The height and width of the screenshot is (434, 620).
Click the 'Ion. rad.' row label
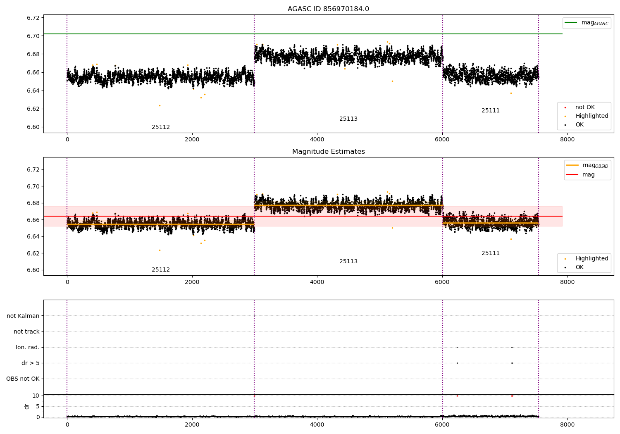(28, 348)
